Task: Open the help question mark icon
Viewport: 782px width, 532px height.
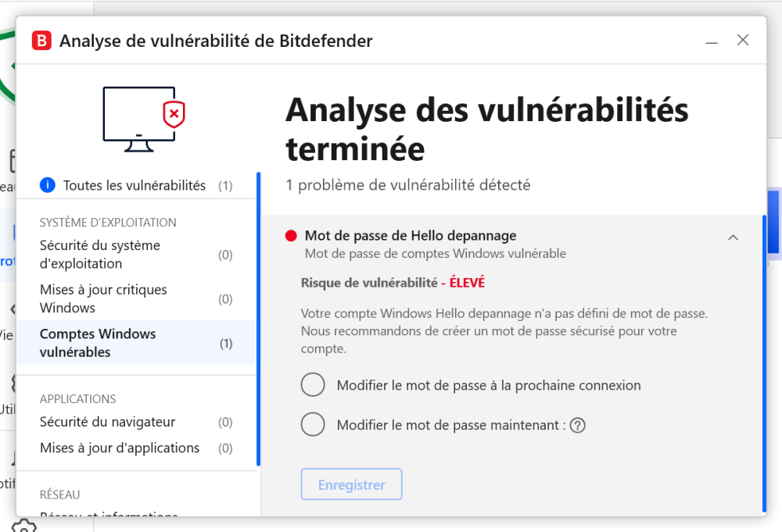Action: click(578, 426)
